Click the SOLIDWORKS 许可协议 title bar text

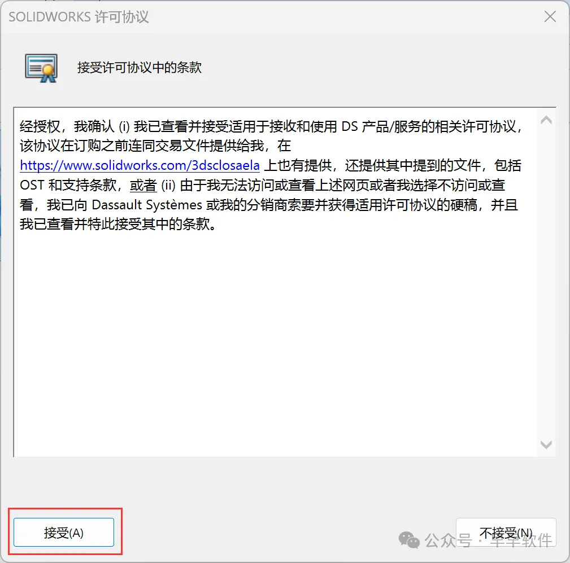(x=79, y=17)
